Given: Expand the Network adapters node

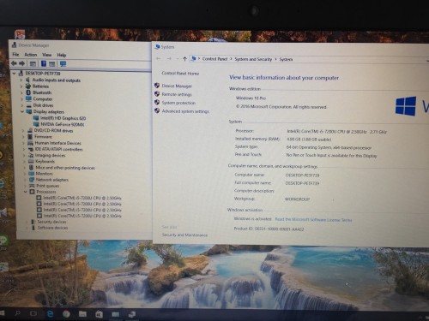Looking at the screenshot, I should (x=25, y=180).
